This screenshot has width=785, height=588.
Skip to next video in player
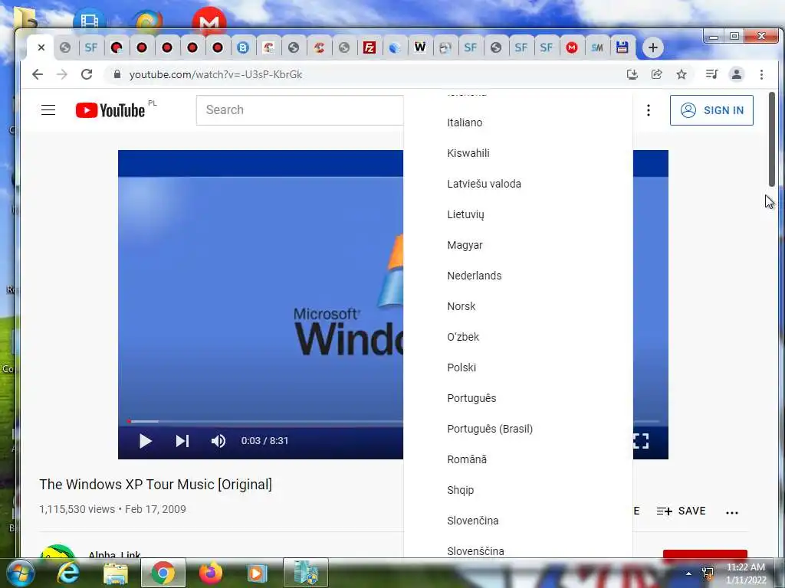[182, 441]
